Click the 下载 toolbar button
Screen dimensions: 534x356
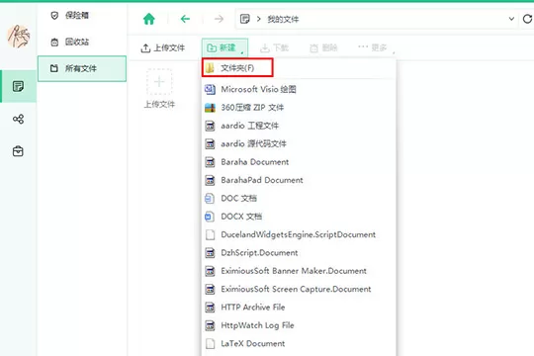[274, 48]
